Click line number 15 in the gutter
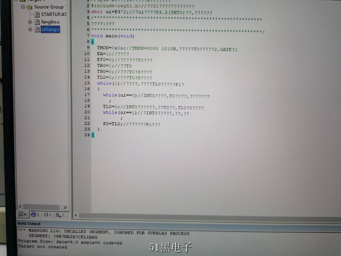This screenshot has height=256, width=341. coord(87,83)
